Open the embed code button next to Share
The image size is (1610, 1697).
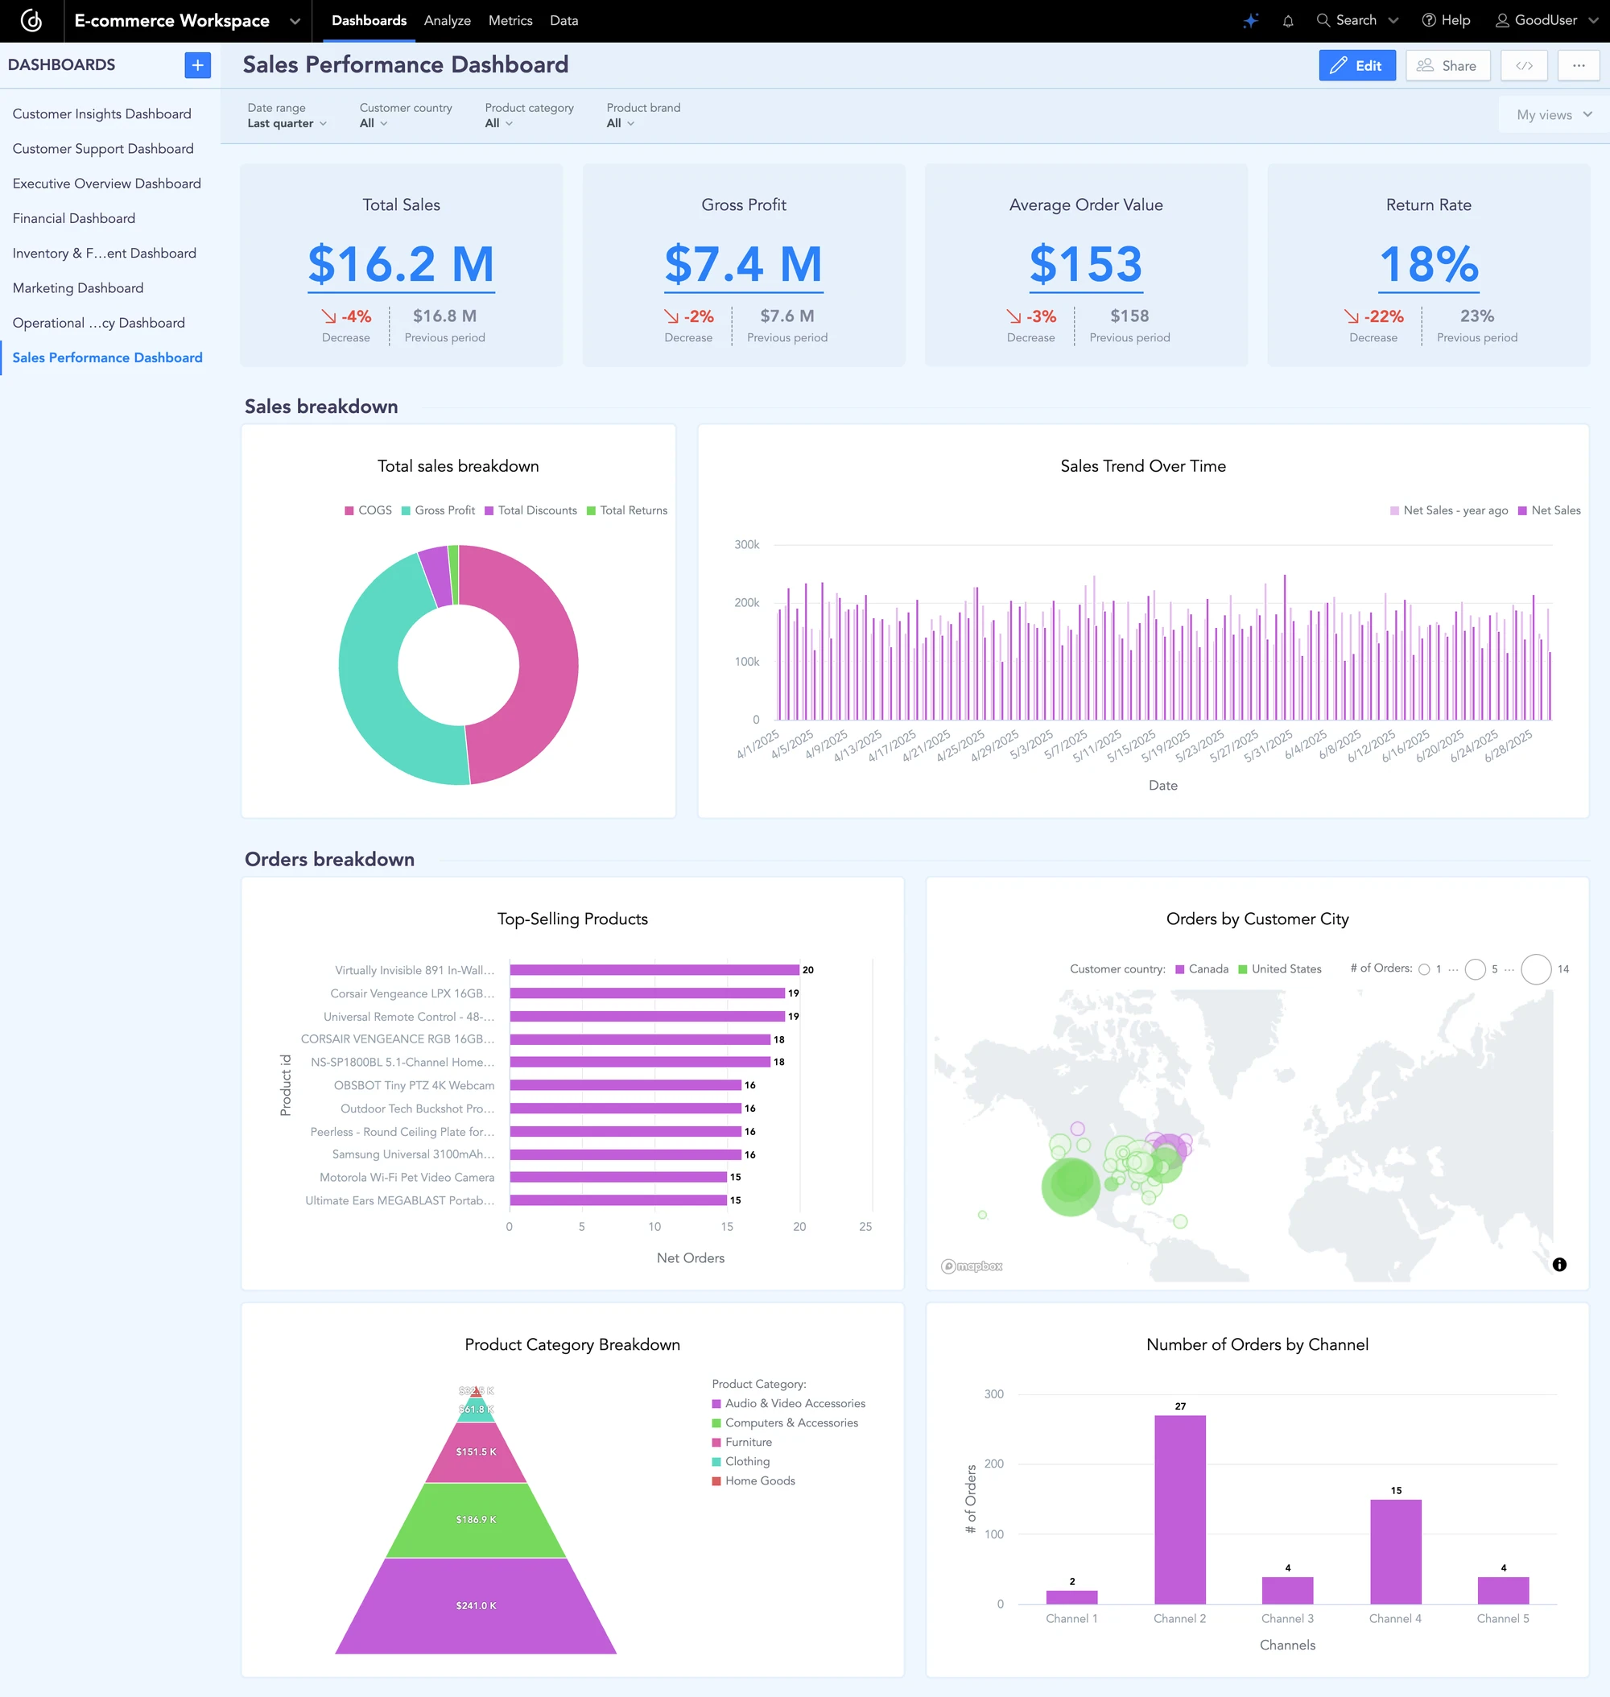pos(1524,65)
